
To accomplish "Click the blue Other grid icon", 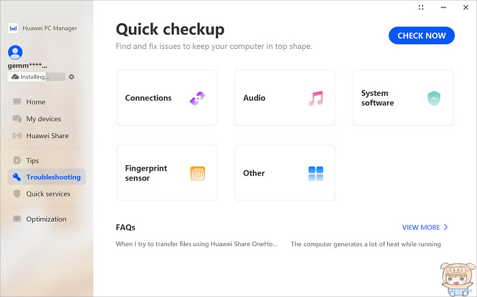I will coord(316,173).
